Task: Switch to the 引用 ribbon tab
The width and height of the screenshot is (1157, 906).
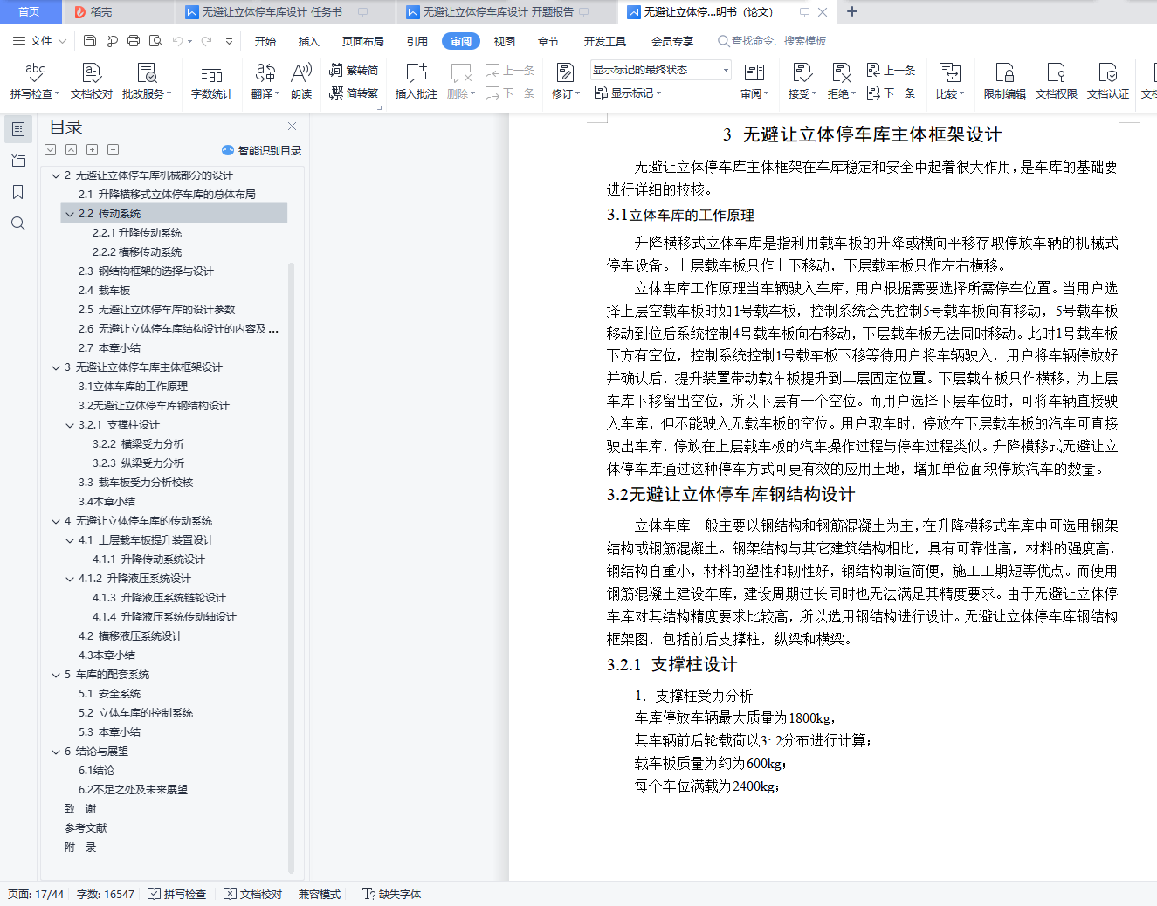Action: point(417,41)
